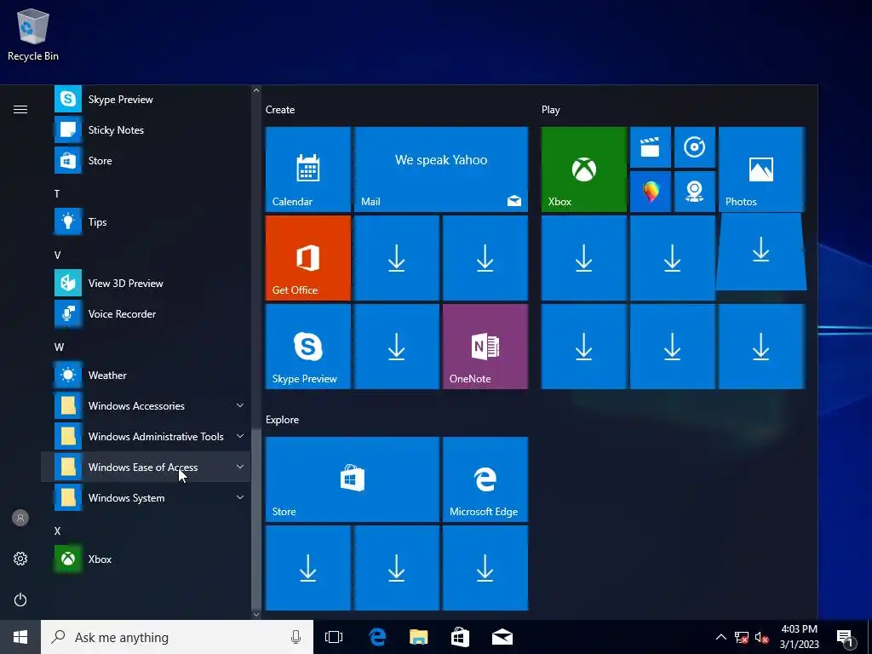This screenshot has width=872, height=654.
Task: Launch Sticky Notes from app list
Action: 146,130
